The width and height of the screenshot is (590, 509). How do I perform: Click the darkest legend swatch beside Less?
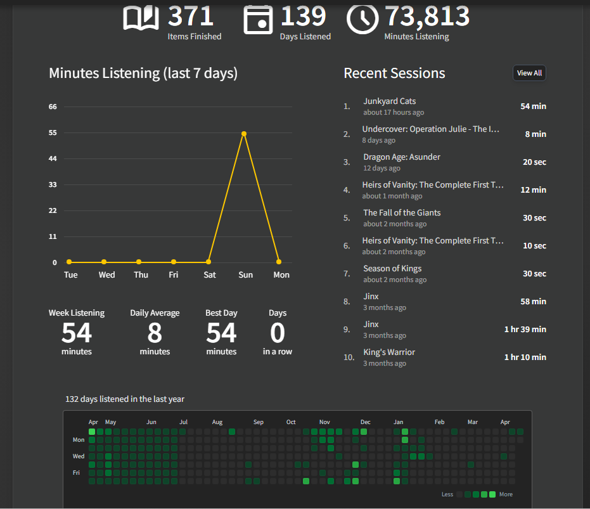coord(459,494)
